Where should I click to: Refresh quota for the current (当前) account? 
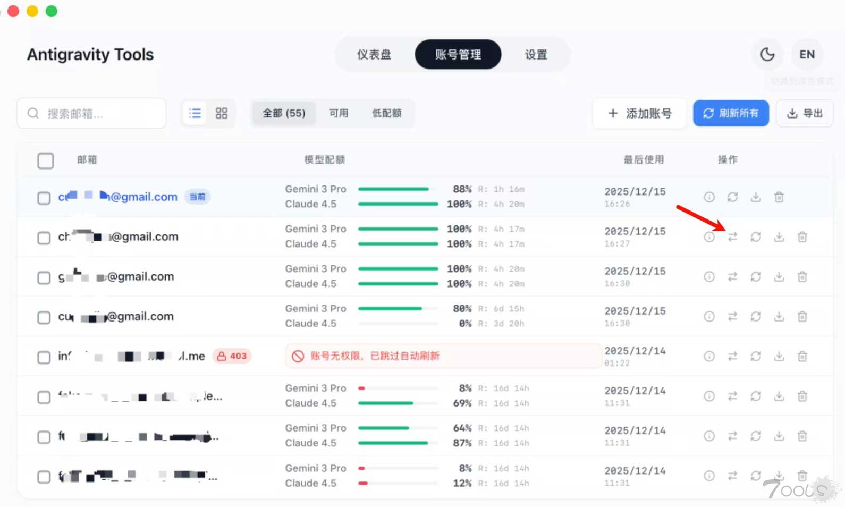(x=732, y=197)
